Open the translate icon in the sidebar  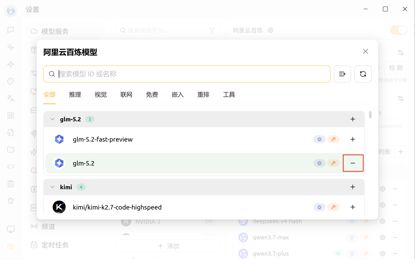[11, 98]
